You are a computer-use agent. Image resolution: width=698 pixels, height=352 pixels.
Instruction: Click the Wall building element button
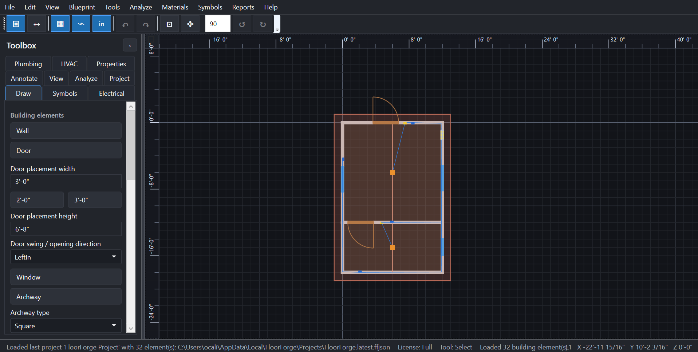coord(66,131)
